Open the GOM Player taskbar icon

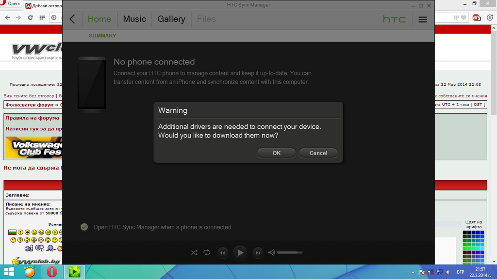[x=30, y=272]
